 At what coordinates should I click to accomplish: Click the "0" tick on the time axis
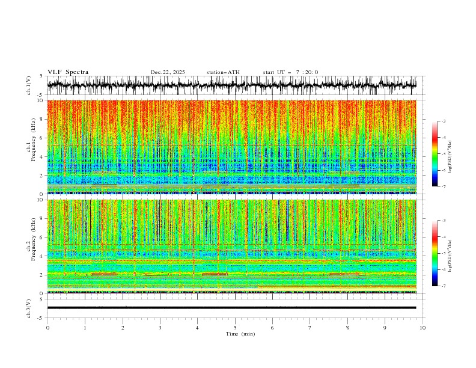(x=47, y=328)
